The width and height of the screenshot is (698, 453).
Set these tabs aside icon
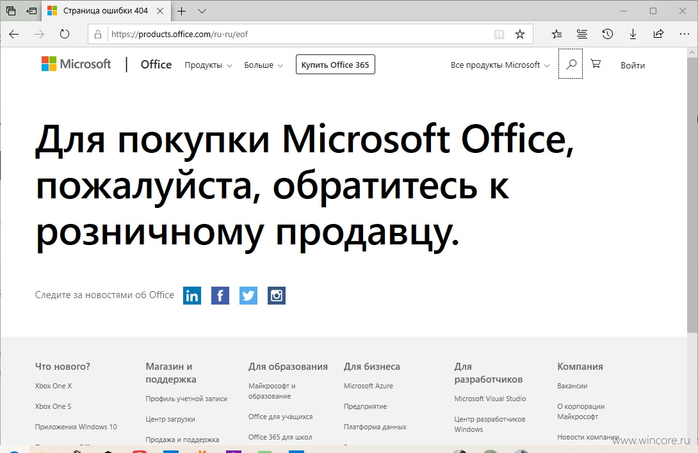pyautogui.click(x=31, y=11)
